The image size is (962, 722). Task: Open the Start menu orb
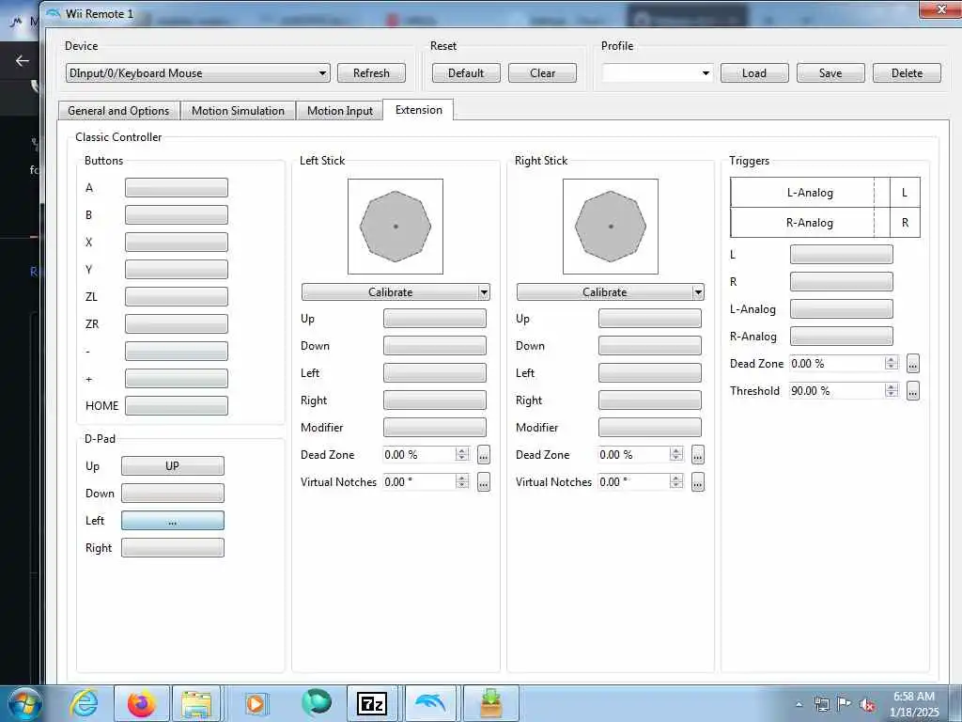(x=23, y=703)
